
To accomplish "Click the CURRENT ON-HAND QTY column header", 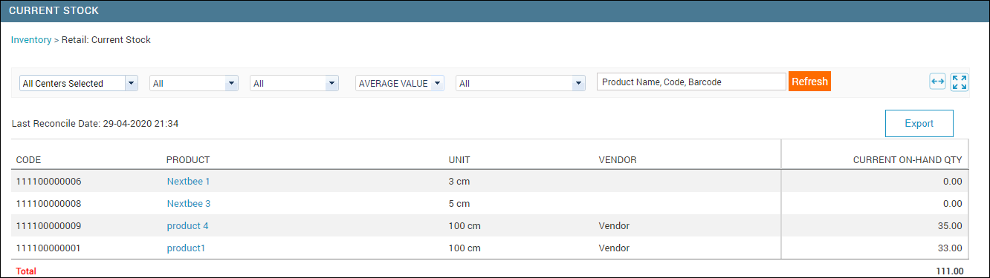I will (x=907, y=159).
